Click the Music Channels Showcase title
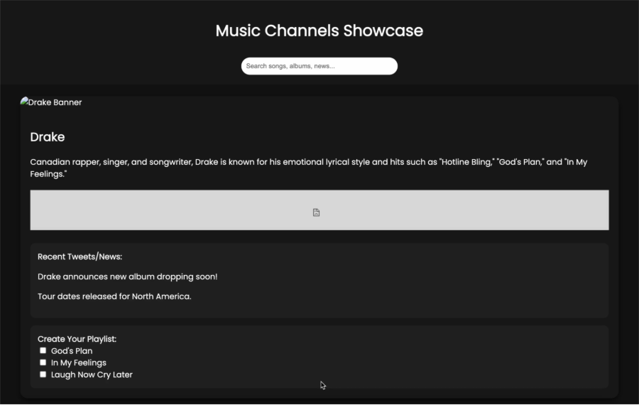The height and width of the screenshot is (405, 639). (x=319, y=31)
